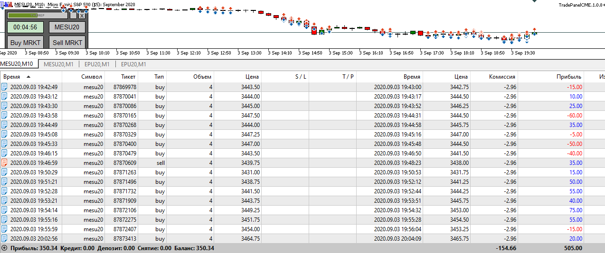
Task: Sort by the S / L column header
Action: click(301, 76)
